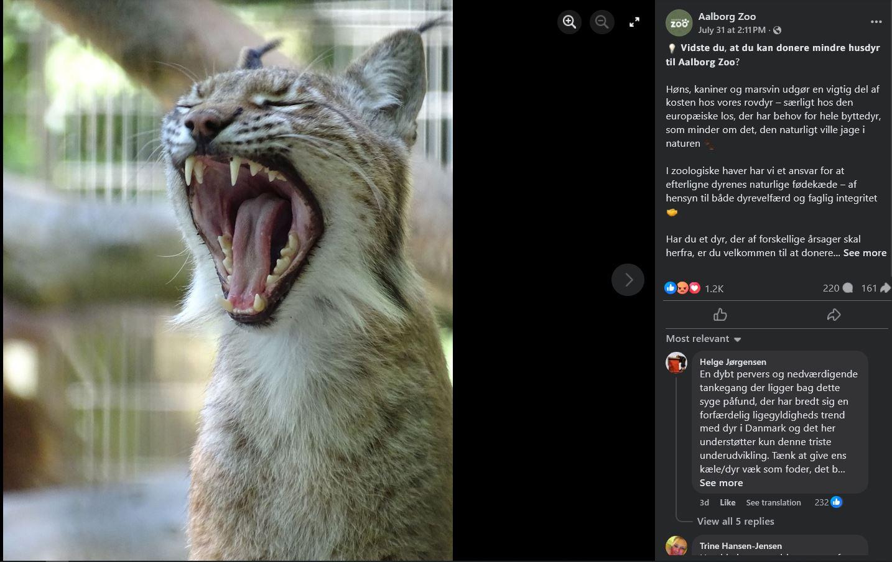Click See translation on the comment

point(773,502)
